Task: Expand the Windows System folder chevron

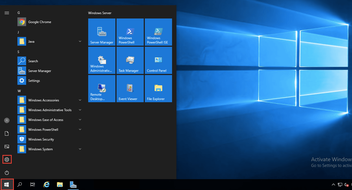Action: 80,149
